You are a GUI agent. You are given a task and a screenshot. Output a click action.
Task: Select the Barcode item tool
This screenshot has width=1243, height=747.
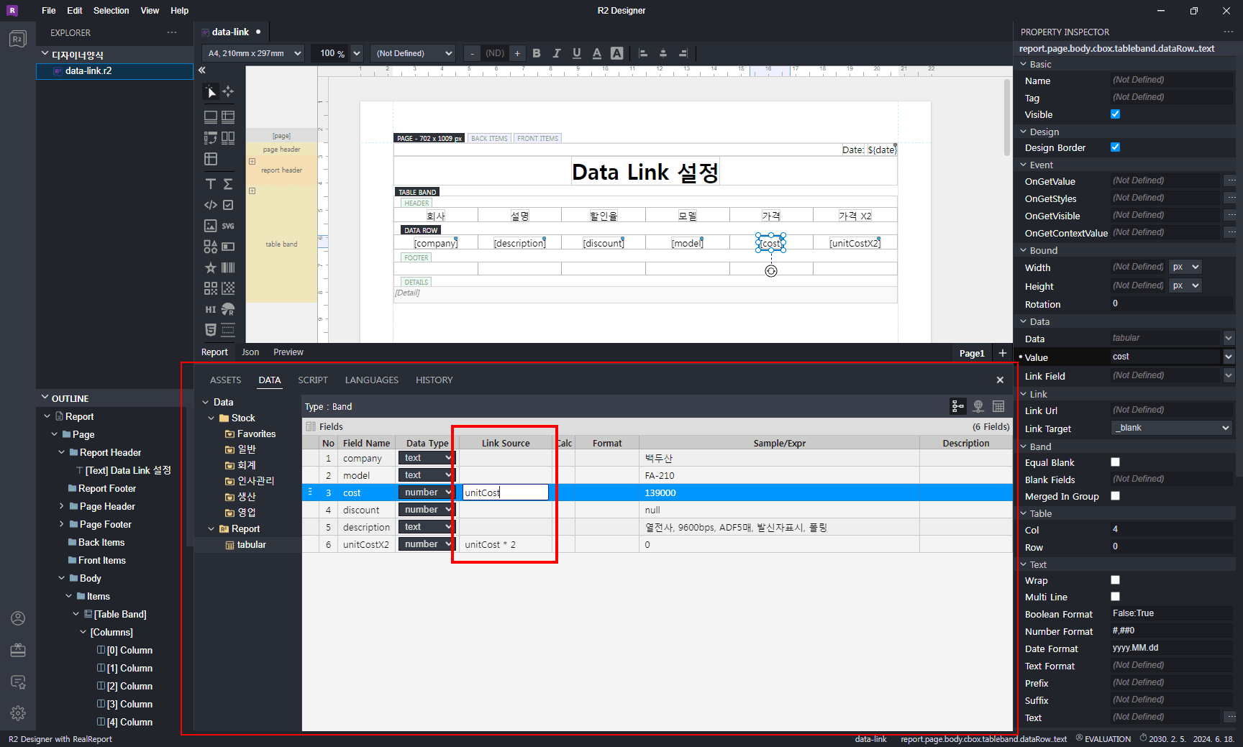pos(228,267)
